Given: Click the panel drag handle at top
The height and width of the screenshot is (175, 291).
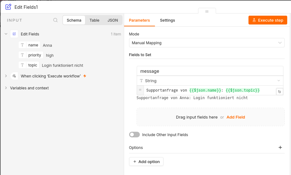Looking at the screenshot, I should (207, 12).
